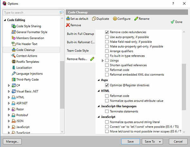Select the Remove Redu... profile
The width and height of the screenshot is (190, 147).
click(80, 59)
